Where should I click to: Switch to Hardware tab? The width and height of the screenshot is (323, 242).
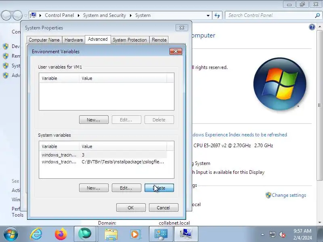point(73,40)
